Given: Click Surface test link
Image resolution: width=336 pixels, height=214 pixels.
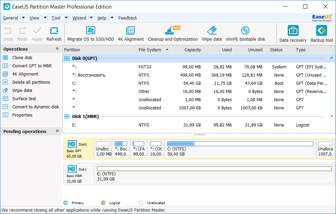Looking at the screenshot, I should (24, 98).
